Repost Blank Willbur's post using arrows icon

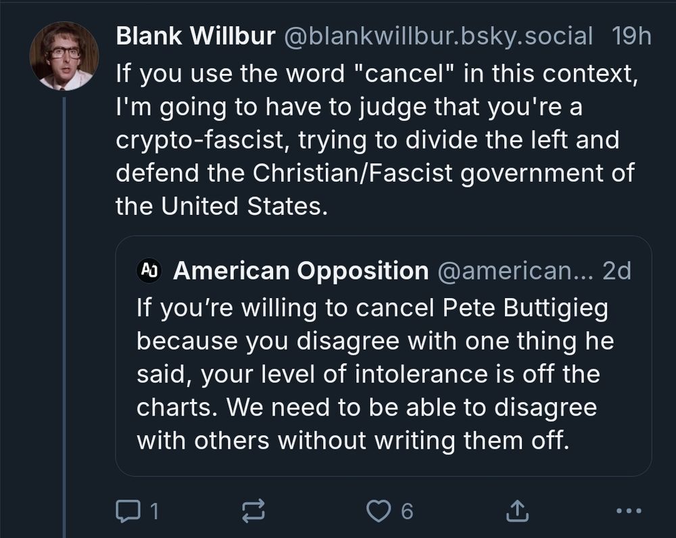coord(253,511)
